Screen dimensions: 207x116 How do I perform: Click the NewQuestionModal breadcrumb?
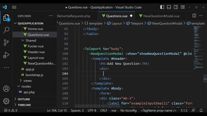click(x=165, y=24)
